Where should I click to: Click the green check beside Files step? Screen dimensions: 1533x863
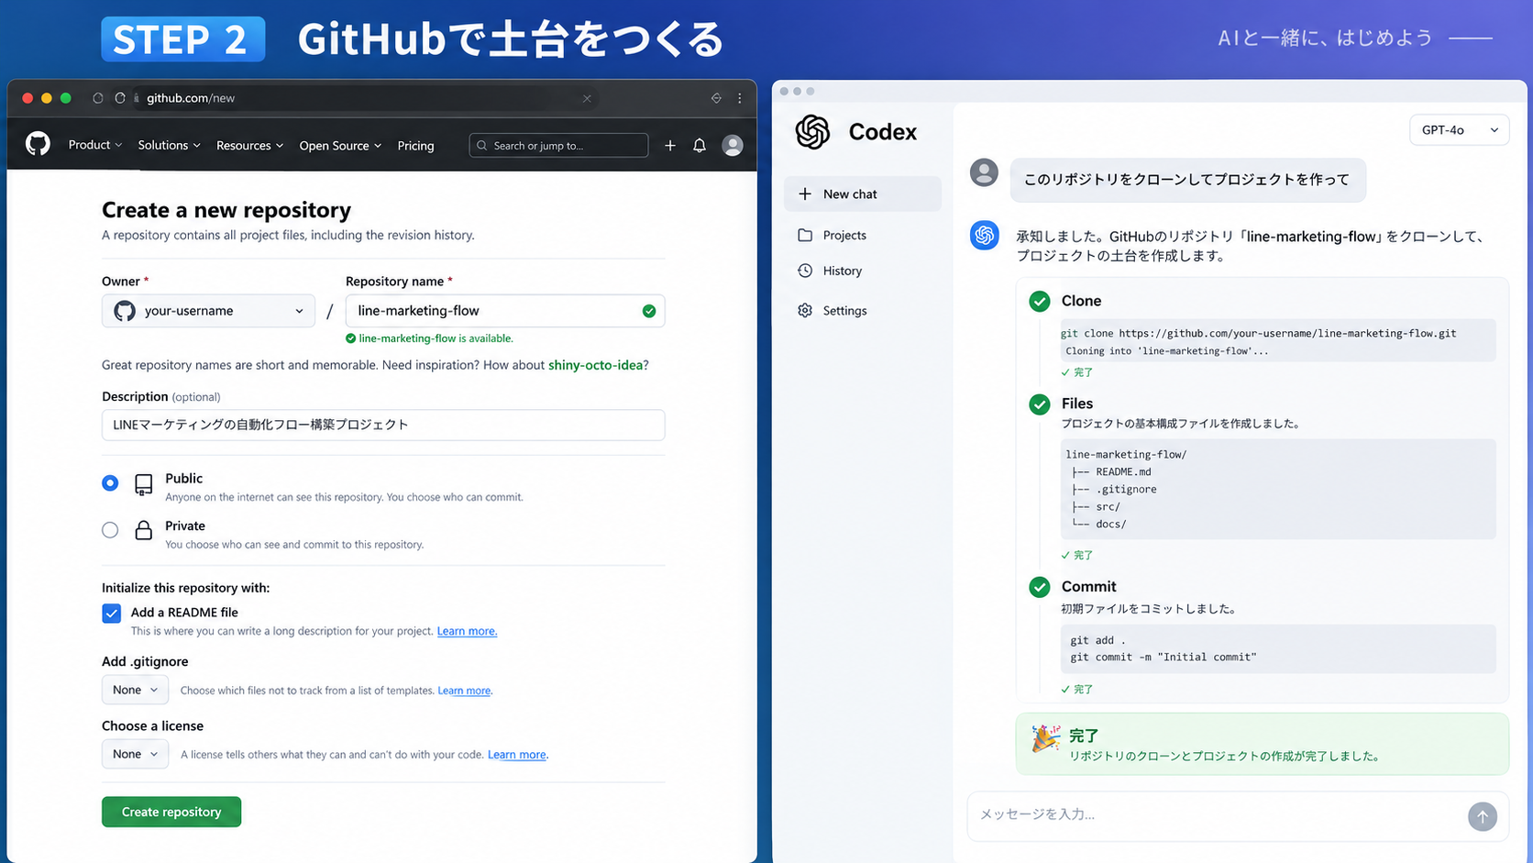coord(1039,404)
